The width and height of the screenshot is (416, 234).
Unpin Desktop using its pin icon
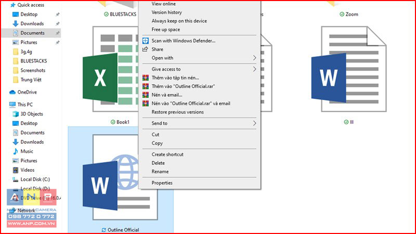pyautogui.click(x=58, y=15)
